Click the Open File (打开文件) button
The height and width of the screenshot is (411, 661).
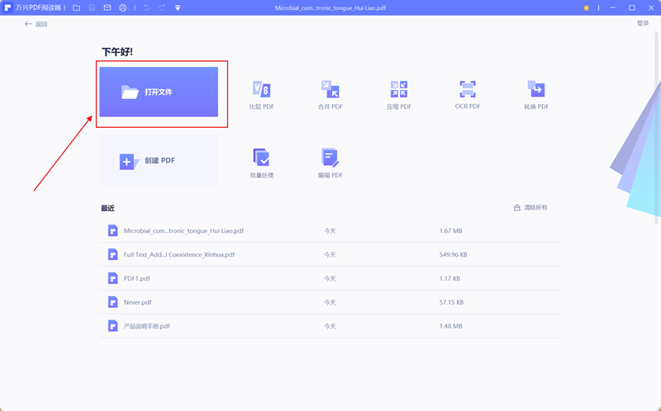(159, 92)
